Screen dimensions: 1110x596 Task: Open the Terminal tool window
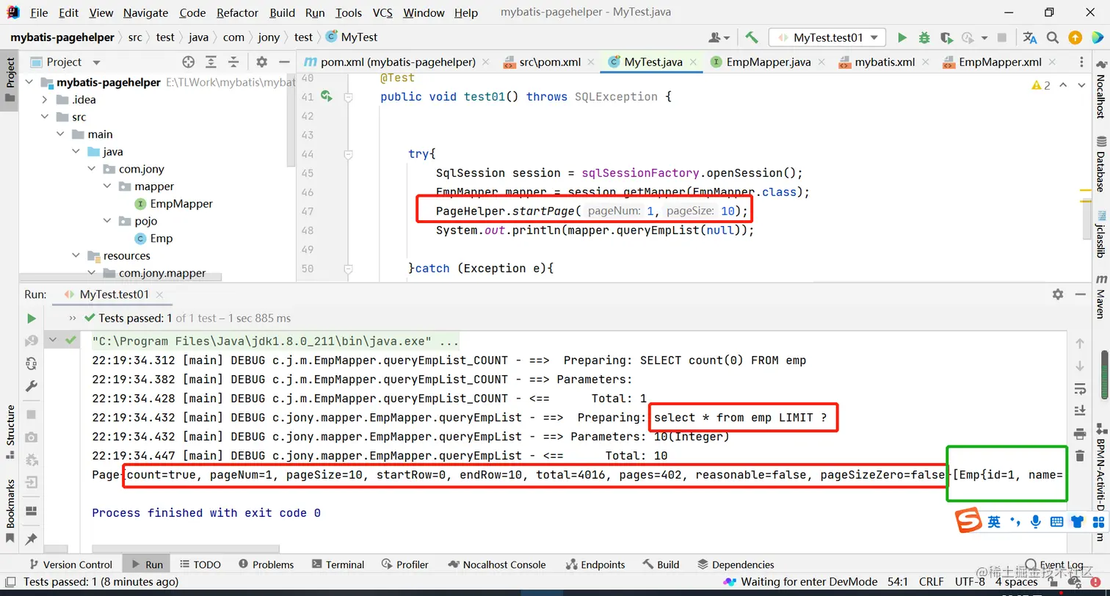point(338,564)
